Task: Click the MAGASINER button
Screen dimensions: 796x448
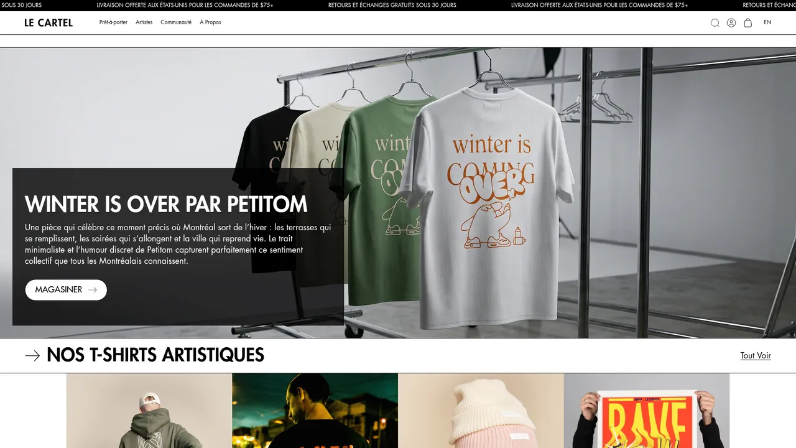Action: [66, 290]
